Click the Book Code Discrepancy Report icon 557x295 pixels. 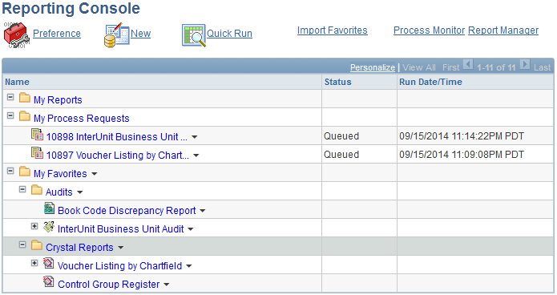[50, 208]
